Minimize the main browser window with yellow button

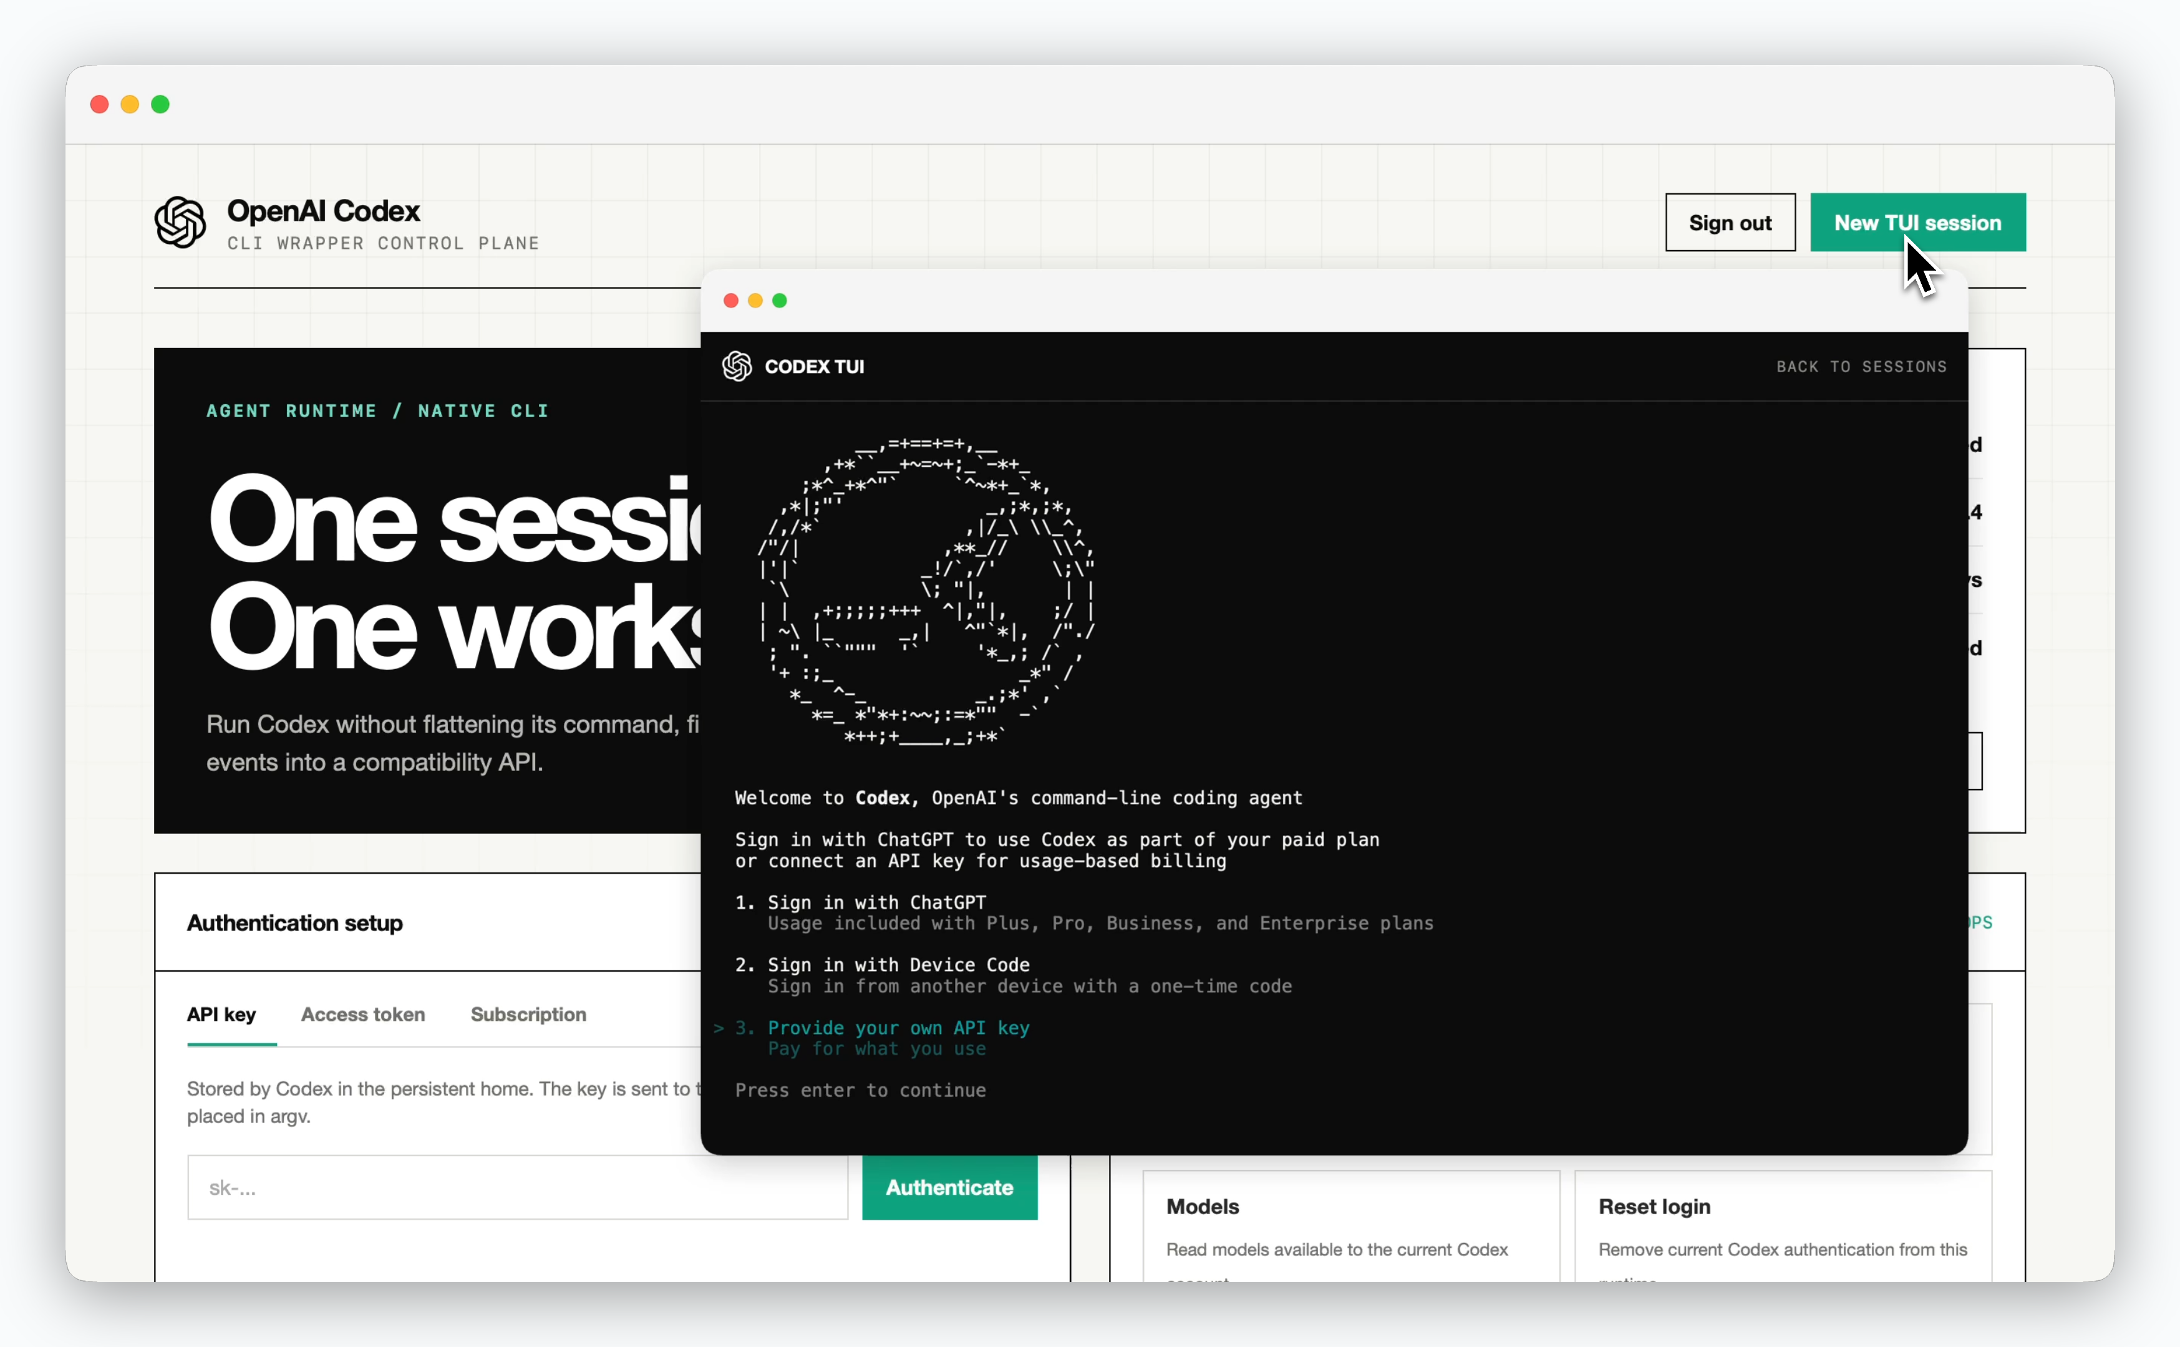click(130, 104)
